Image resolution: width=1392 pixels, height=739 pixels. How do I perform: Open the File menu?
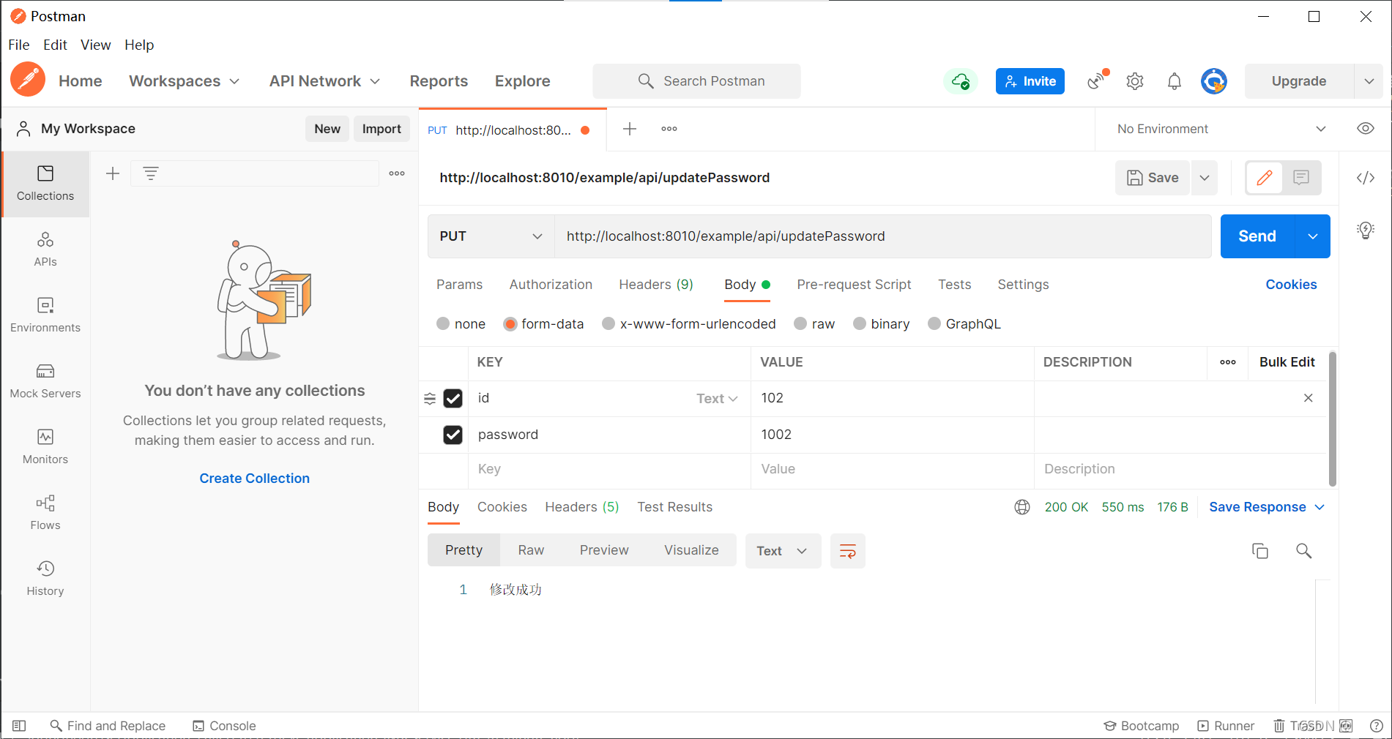[x=19, y=45]
